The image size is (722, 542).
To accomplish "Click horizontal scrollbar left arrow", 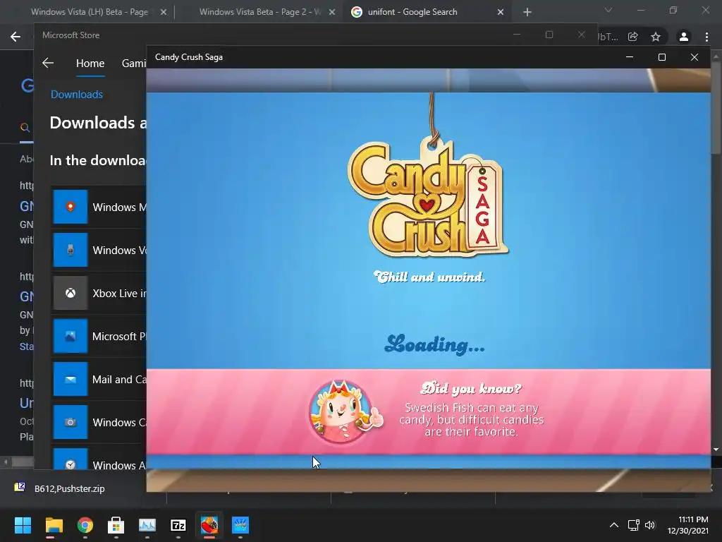I will click(x=6, y=462).
